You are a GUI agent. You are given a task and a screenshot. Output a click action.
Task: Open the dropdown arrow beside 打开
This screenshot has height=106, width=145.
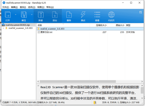click(x=16, y=14)
